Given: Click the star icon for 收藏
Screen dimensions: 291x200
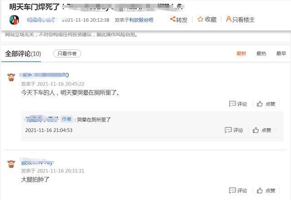Looking at the screenshot, I should (200, 19).
